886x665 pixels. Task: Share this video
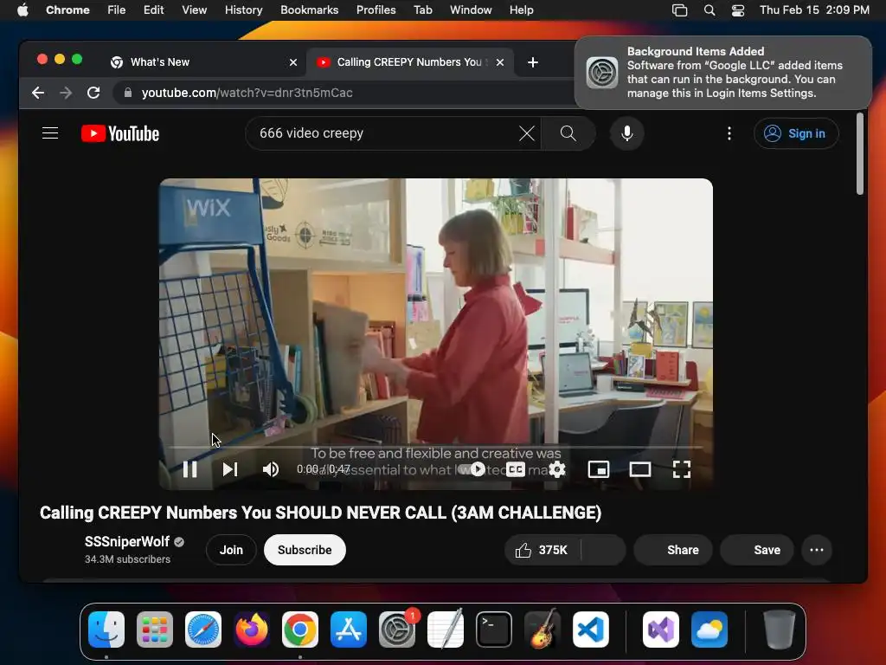point(673,550)
